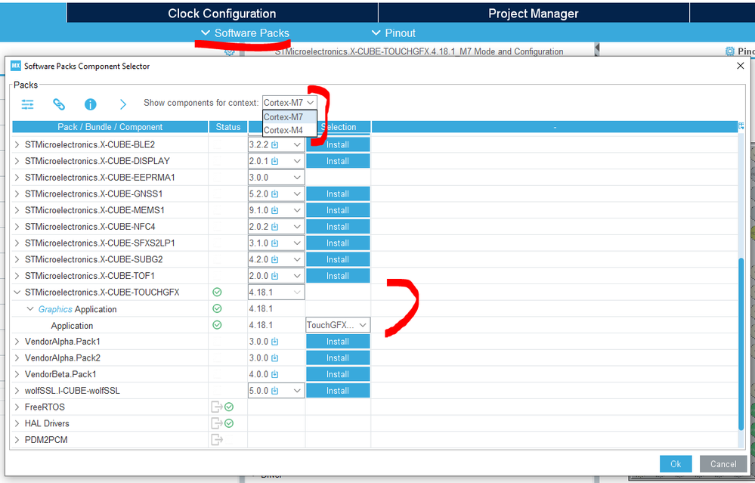Click the download icon next to X-CUBE-GNSS1 version 5.2.0

coord(275,194)
